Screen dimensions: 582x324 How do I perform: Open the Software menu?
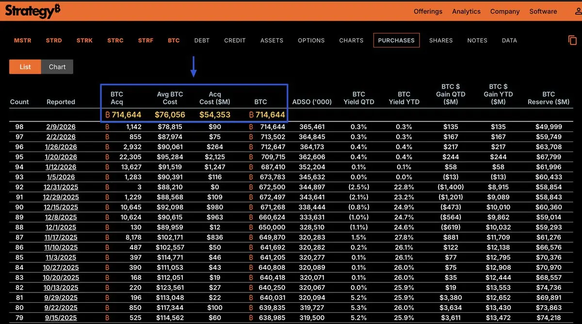(543, 11)
